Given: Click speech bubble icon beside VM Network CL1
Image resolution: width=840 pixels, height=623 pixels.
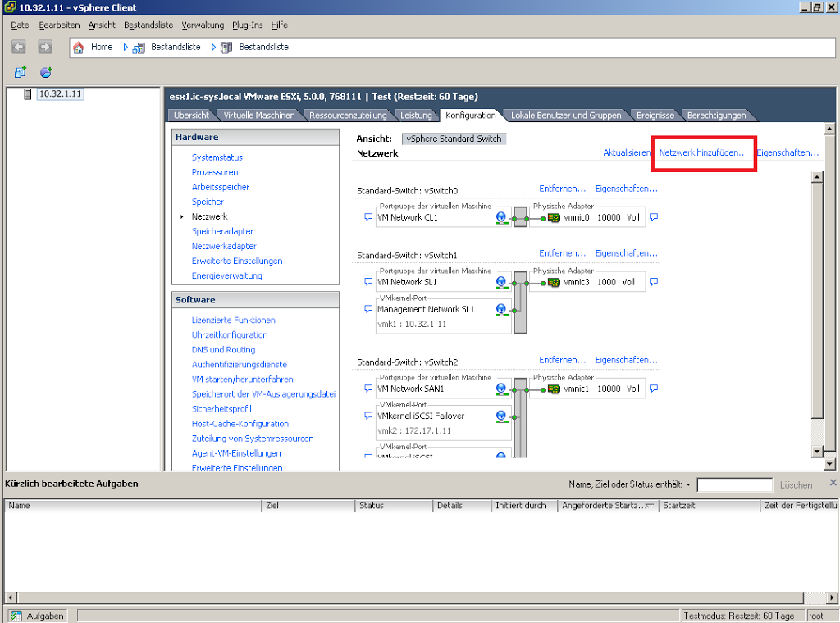Looking at the screenshot, I should click(368, 217).
